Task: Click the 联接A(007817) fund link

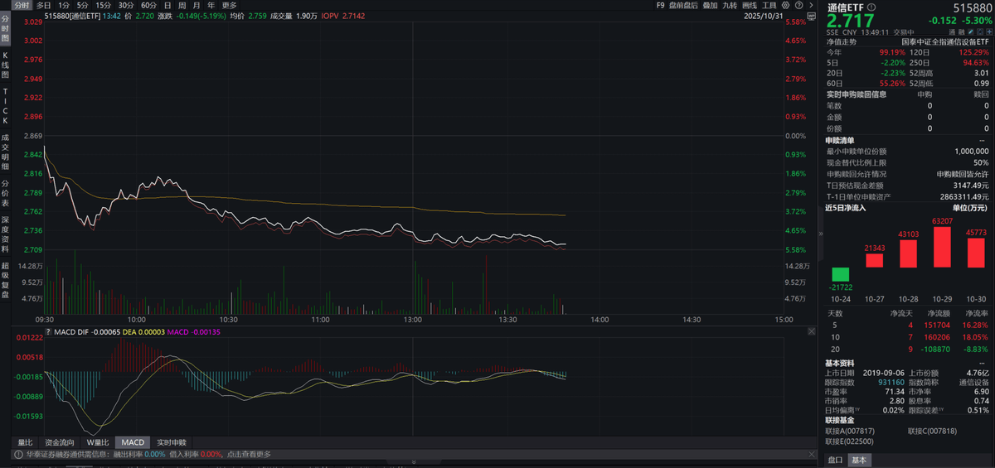Action: 851,431
